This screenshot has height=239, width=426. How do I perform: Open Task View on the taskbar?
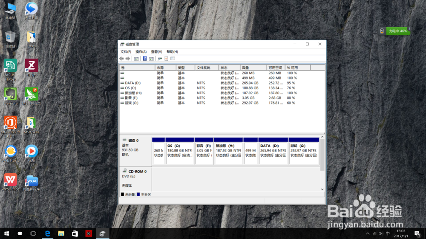[33, 233]
